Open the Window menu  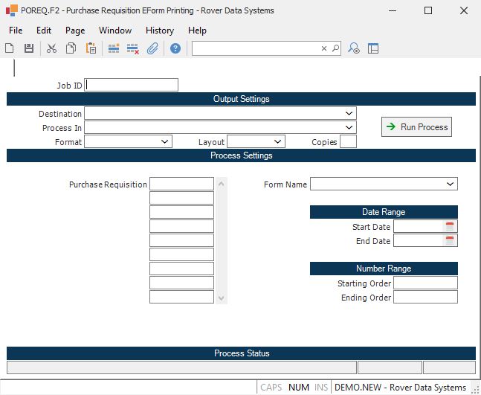pyautogui.click(x=115, y=30)
